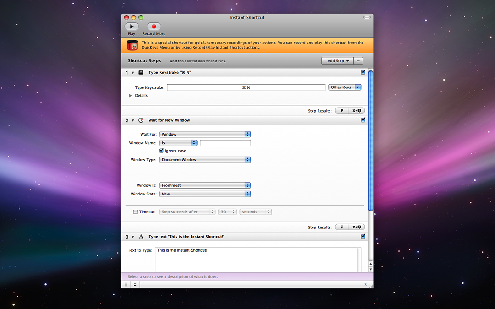
Task: Open the "Step succeeds after" dropdown
Action: point(187,212)
